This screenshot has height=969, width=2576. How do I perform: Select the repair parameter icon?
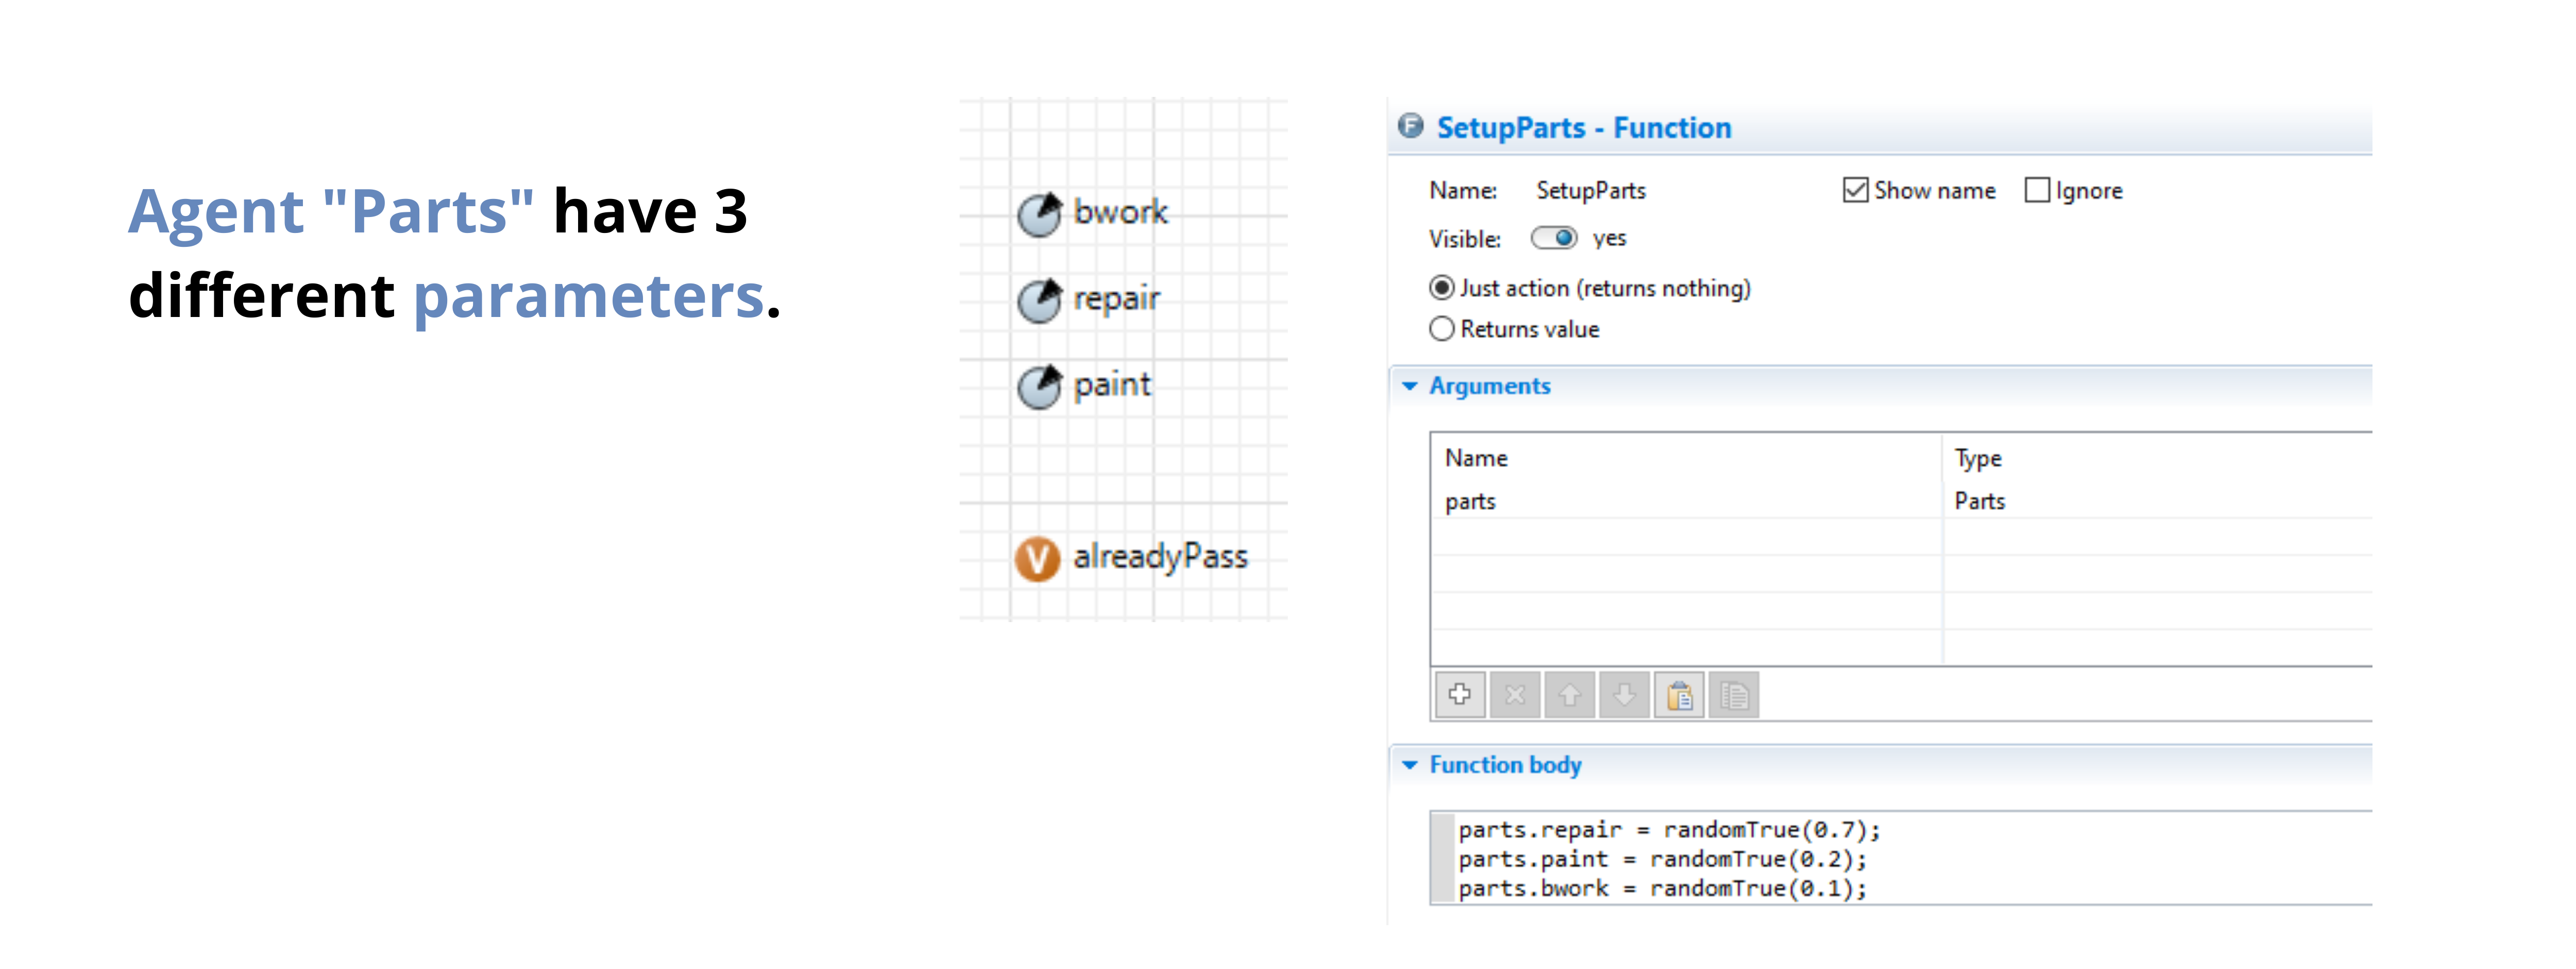pyautogui.click(x=1039, y=300)
